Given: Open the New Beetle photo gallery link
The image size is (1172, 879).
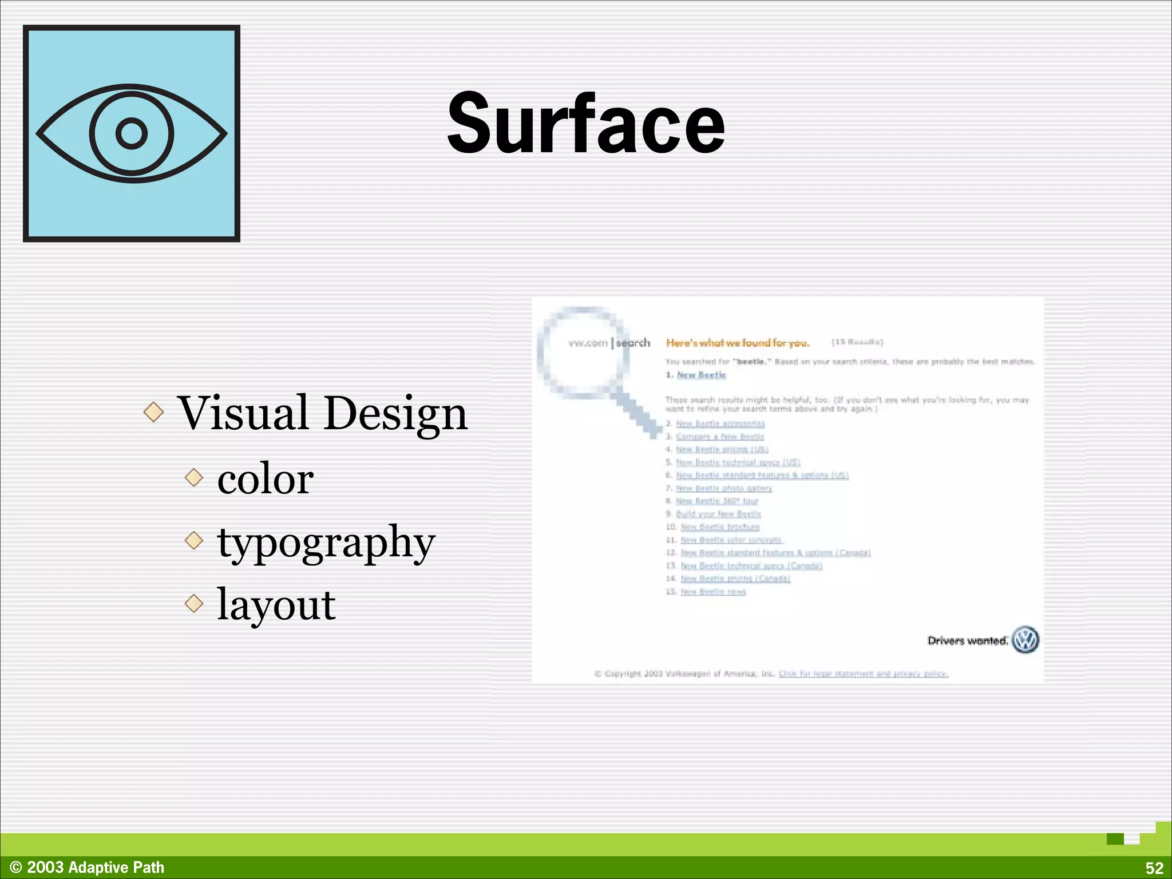Looking at the screenshot, I should tap(724, 489).
